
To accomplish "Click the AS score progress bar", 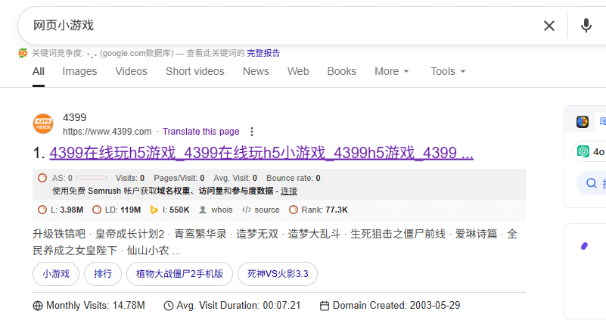I will (92, 178).
